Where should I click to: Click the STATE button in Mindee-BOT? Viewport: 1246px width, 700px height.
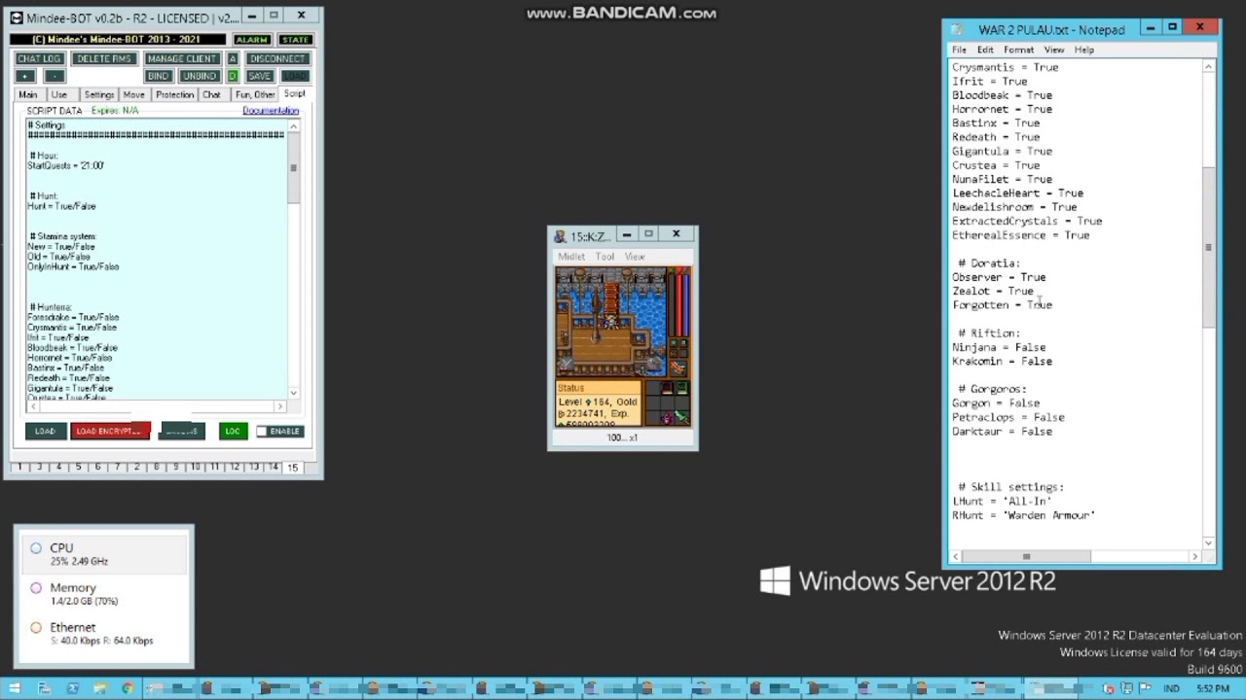pos(295,40)
